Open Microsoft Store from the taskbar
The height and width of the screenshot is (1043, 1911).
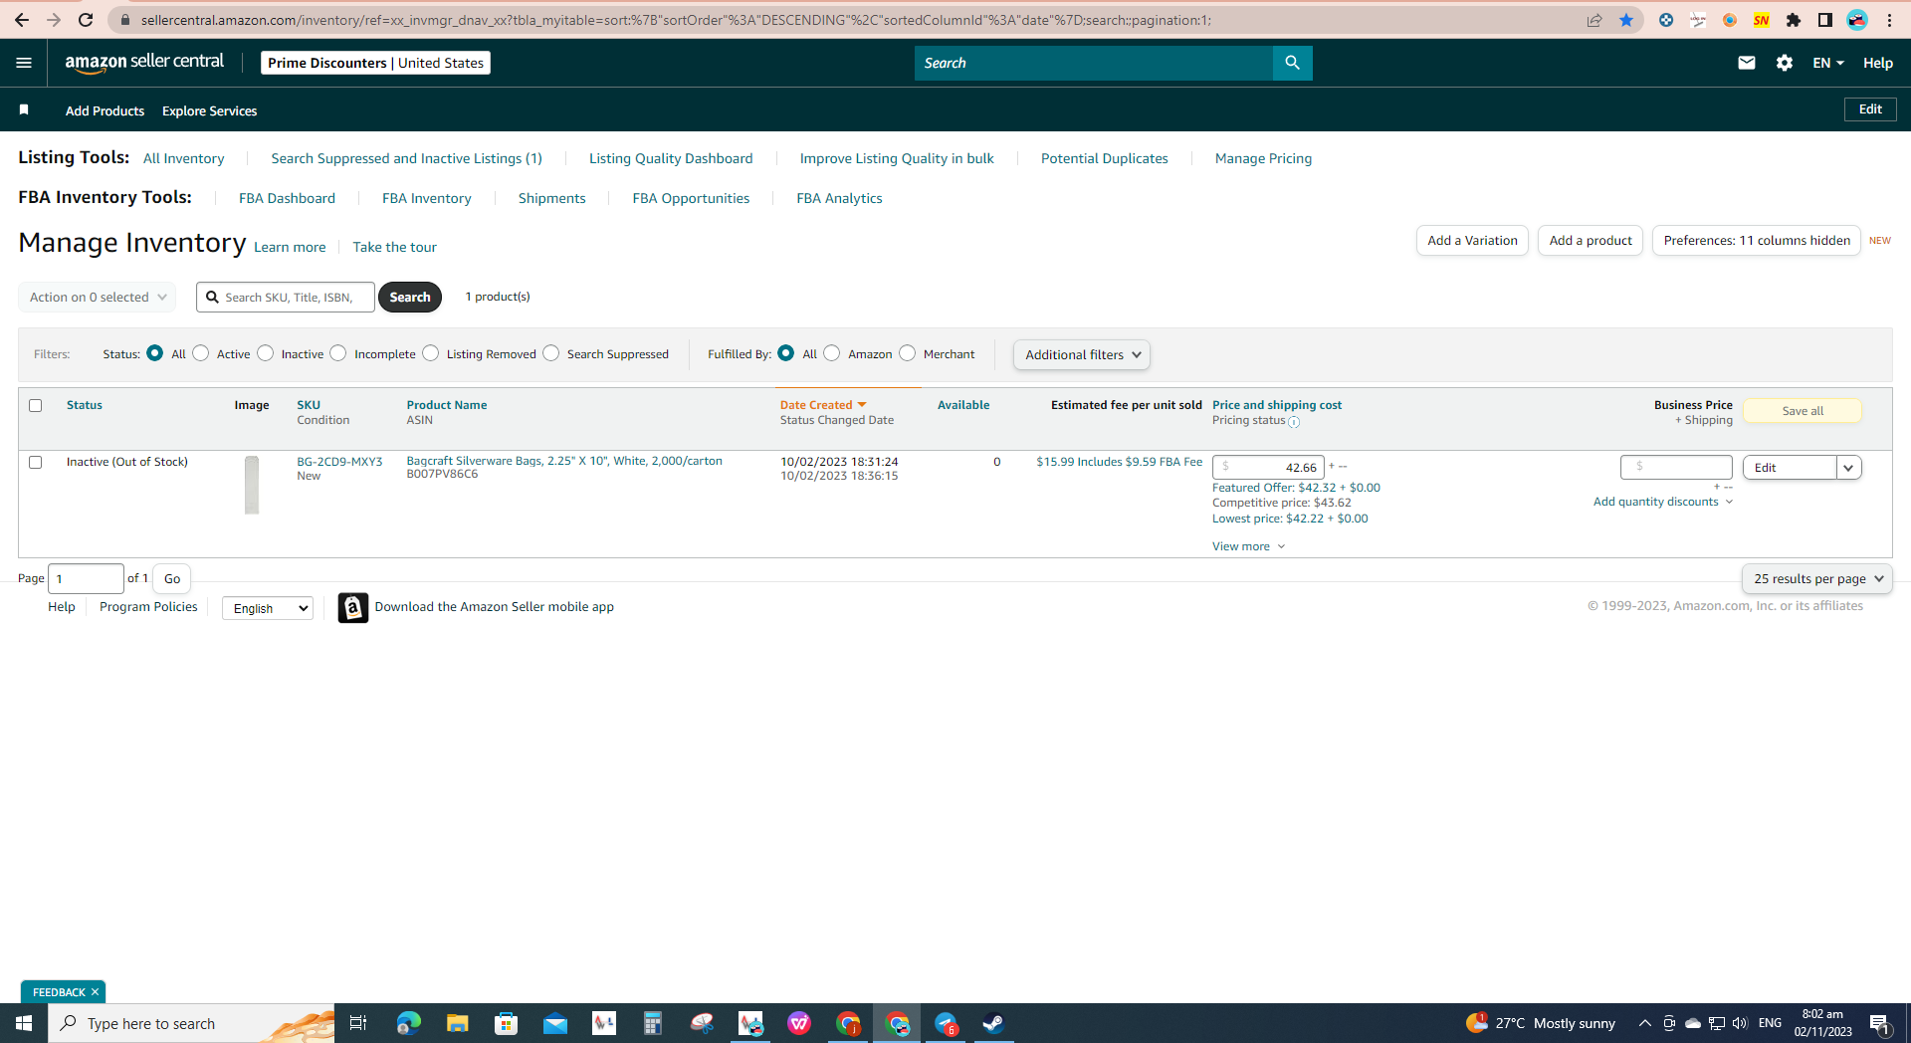coord(506,1023)
